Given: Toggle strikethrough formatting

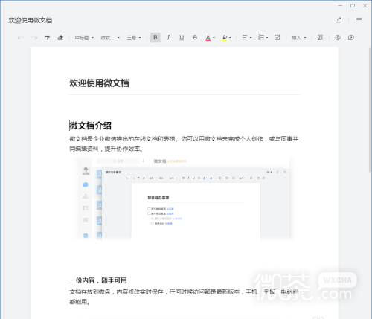Looking at the screenshot, I should click(195, 37).
